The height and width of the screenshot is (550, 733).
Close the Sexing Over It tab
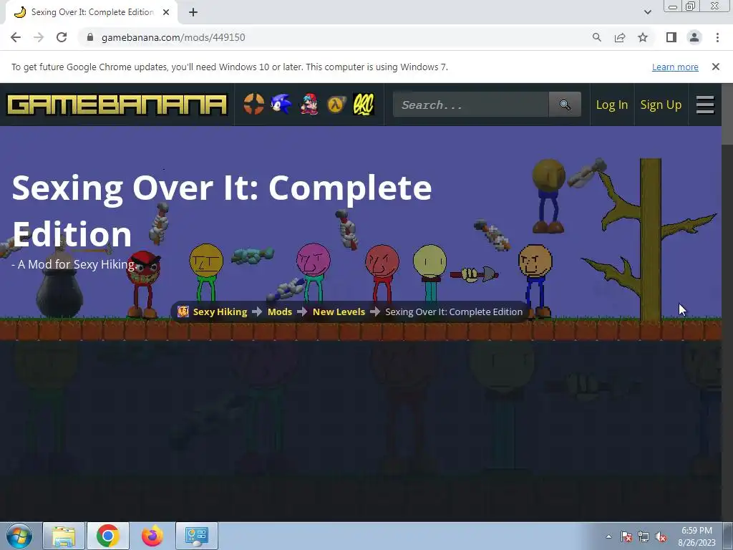pyautogui.click(x=166, y=13)
